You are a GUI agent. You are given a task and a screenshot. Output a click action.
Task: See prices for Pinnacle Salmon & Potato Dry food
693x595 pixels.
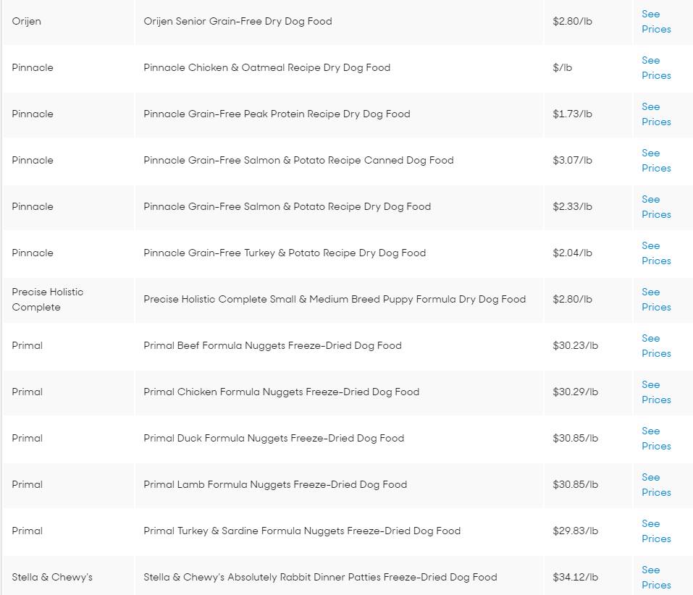click(x=656, y=207)
